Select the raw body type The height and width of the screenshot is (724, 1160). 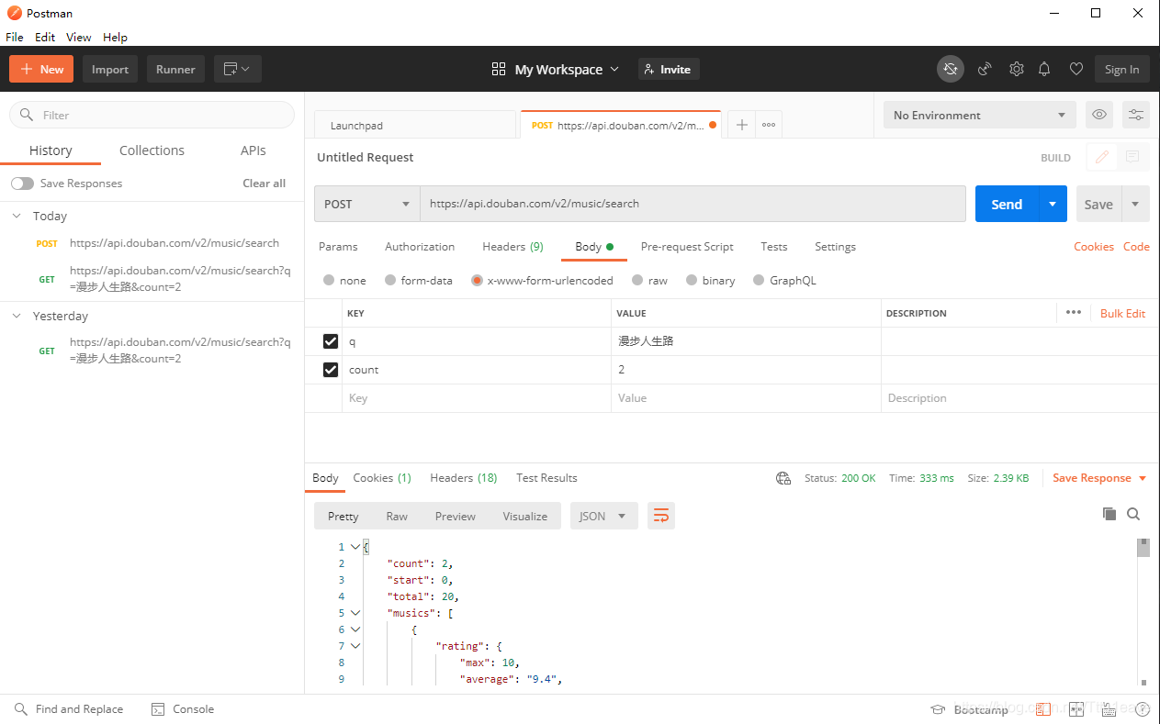pos(637,281)
